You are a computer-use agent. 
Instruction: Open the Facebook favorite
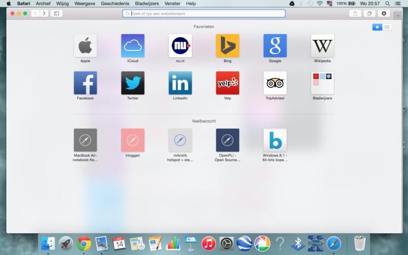[85, 83]
